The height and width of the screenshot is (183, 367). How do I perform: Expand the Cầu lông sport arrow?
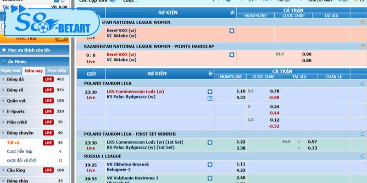3,170
